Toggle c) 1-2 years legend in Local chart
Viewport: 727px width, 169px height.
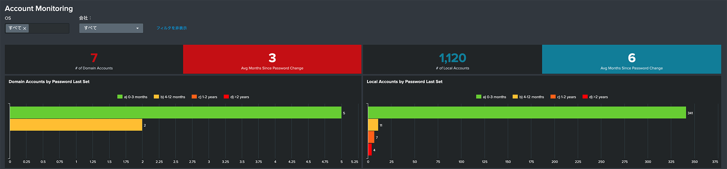(563, 97)
